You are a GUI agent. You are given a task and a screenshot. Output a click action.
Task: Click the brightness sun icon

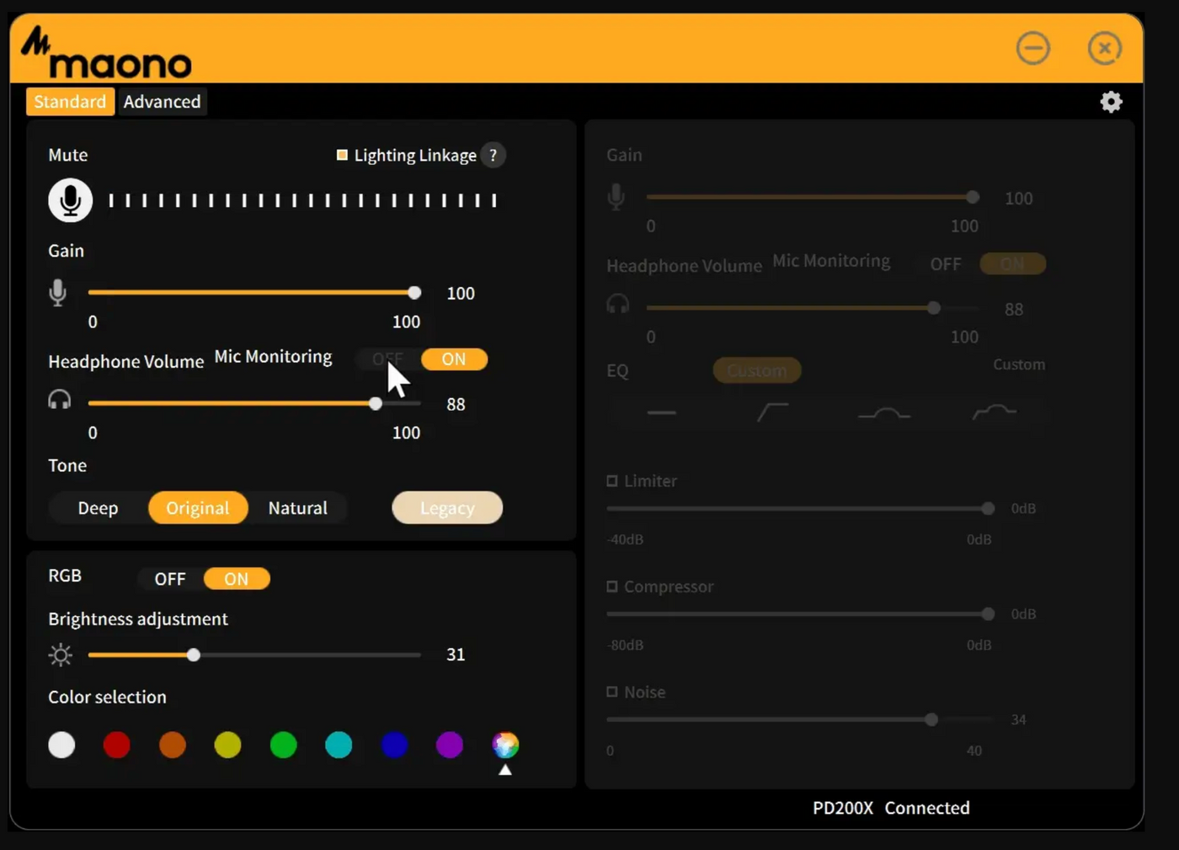point(60,655)
